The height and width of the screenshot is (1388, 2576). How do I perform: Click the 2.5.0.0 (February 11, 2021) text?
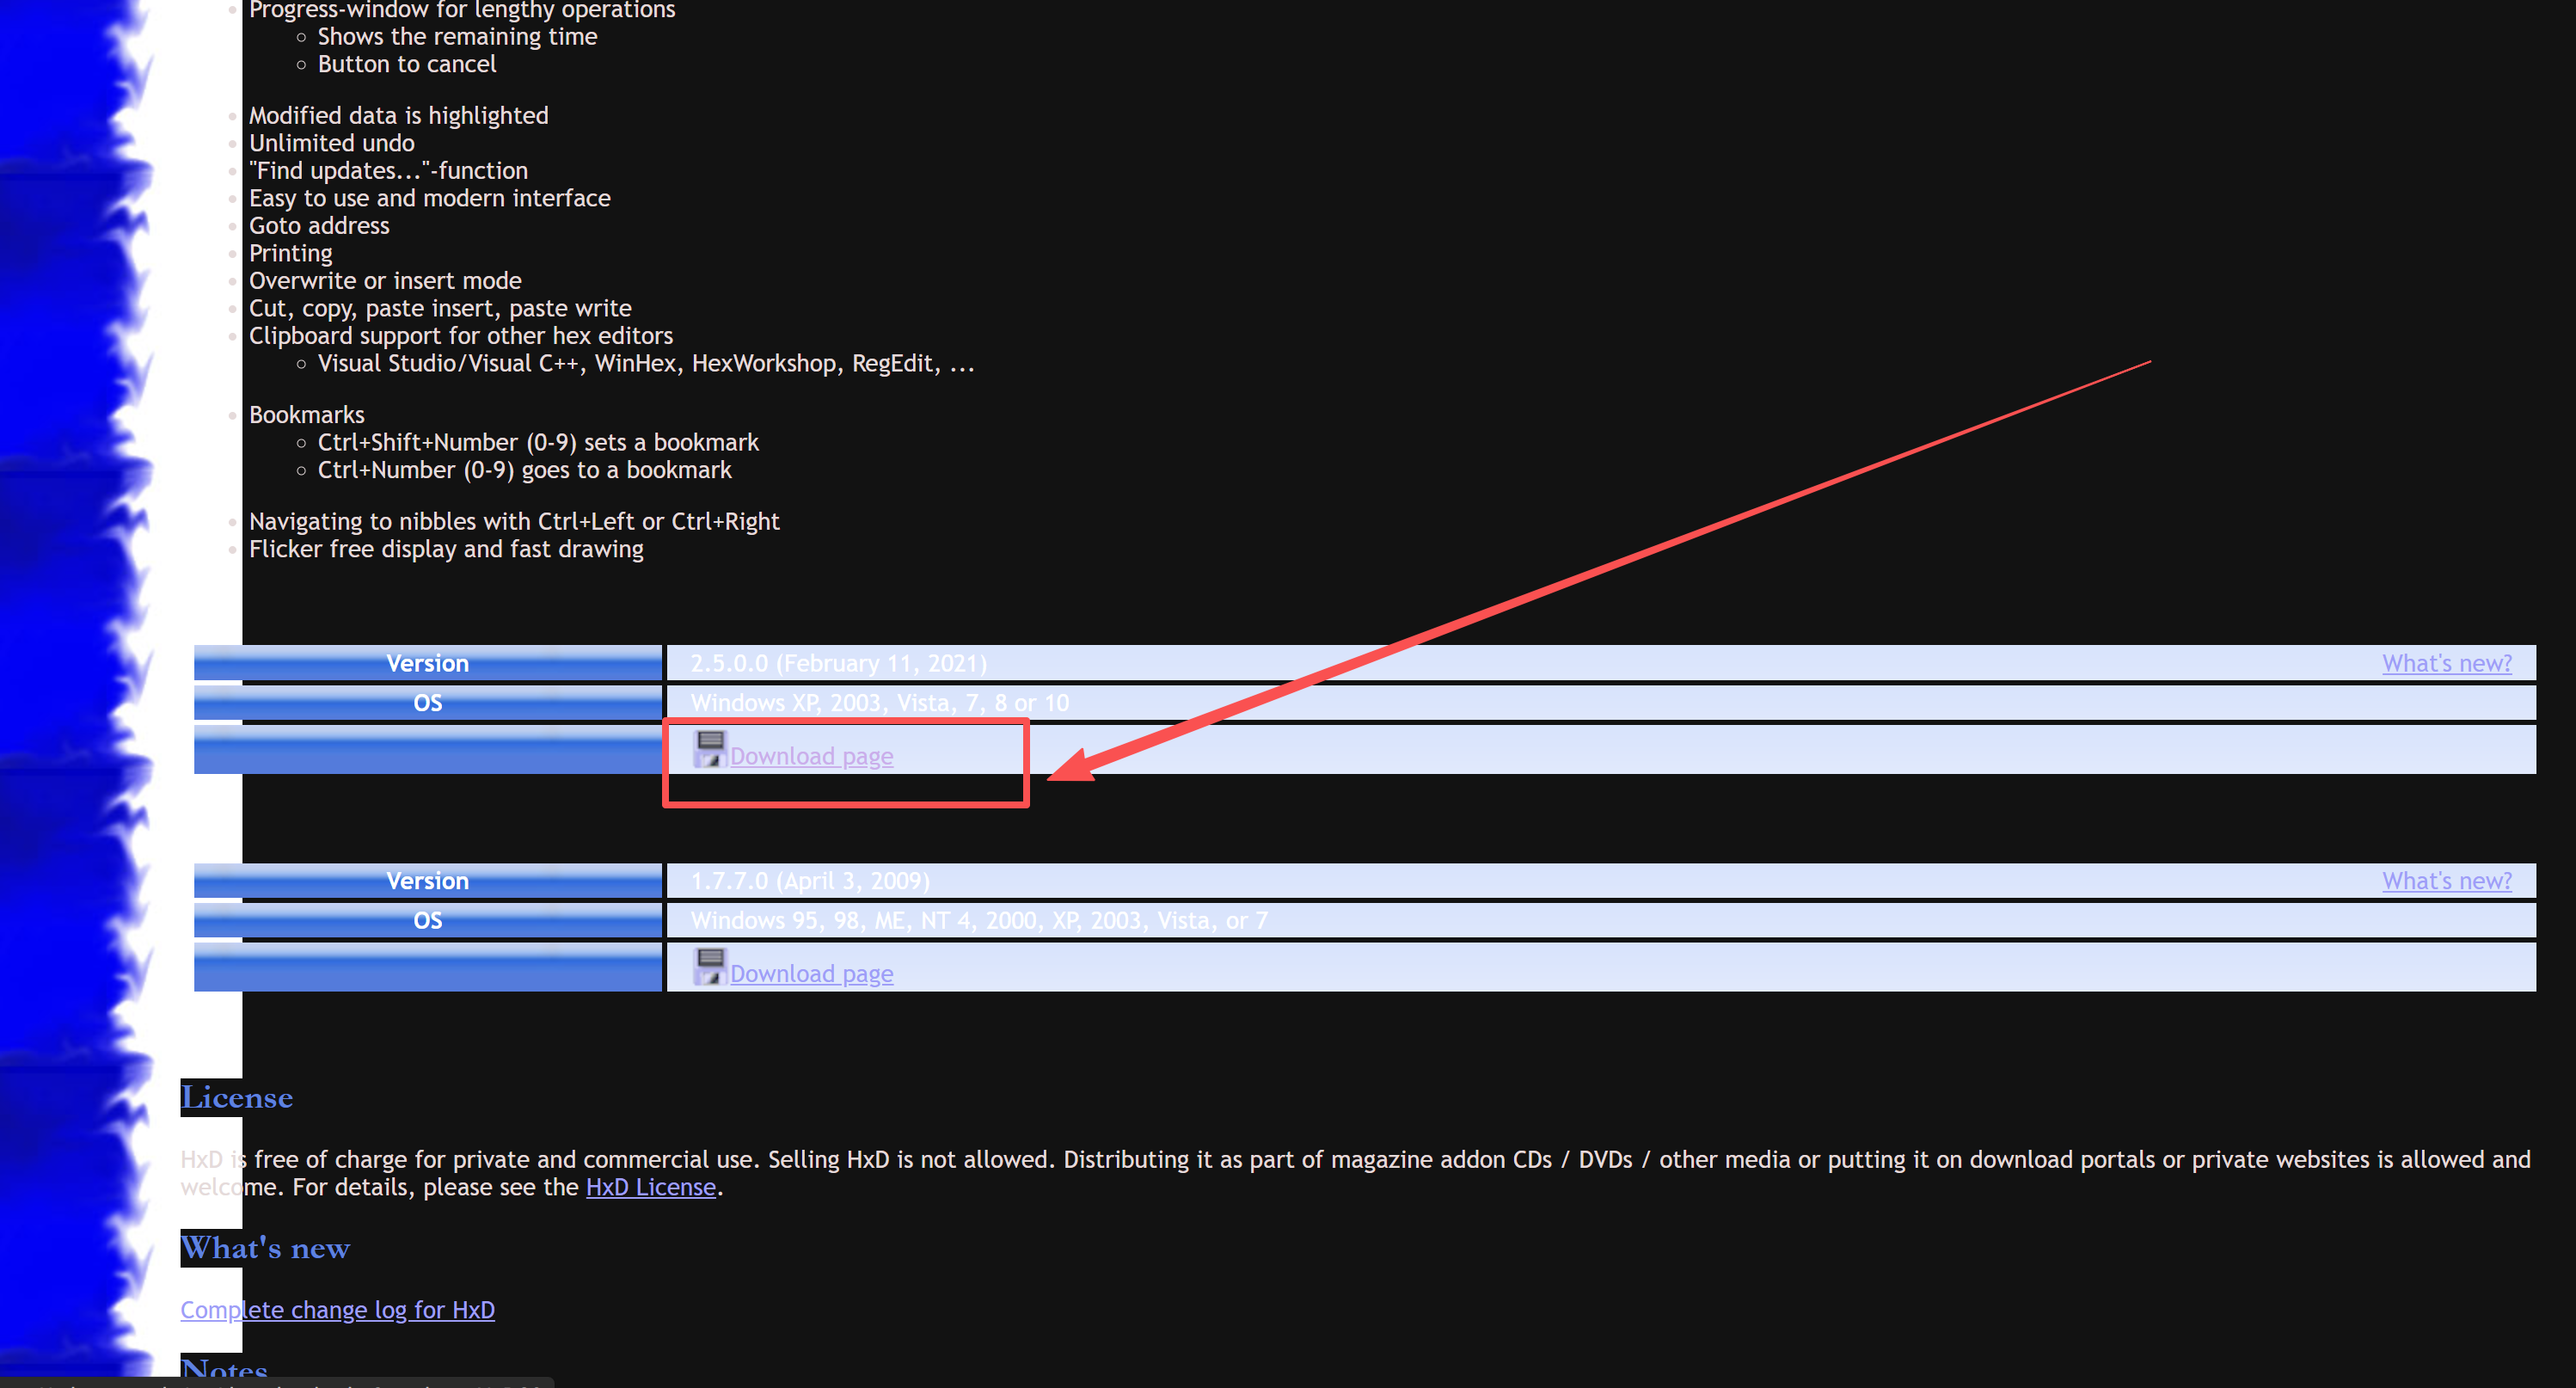coord(838,663)
